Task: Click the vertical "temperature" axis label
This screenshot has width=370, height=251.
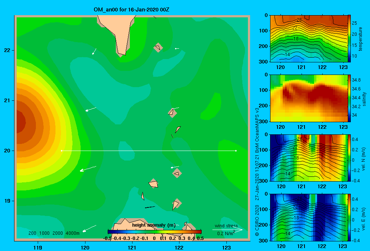Action: 360,39
